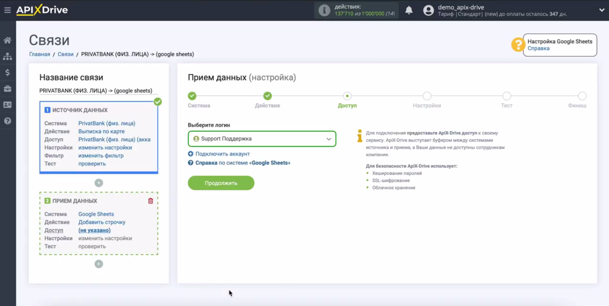Go to the Тест step
The height and width of the screenshot is (306, 609).
pos(507,96)
